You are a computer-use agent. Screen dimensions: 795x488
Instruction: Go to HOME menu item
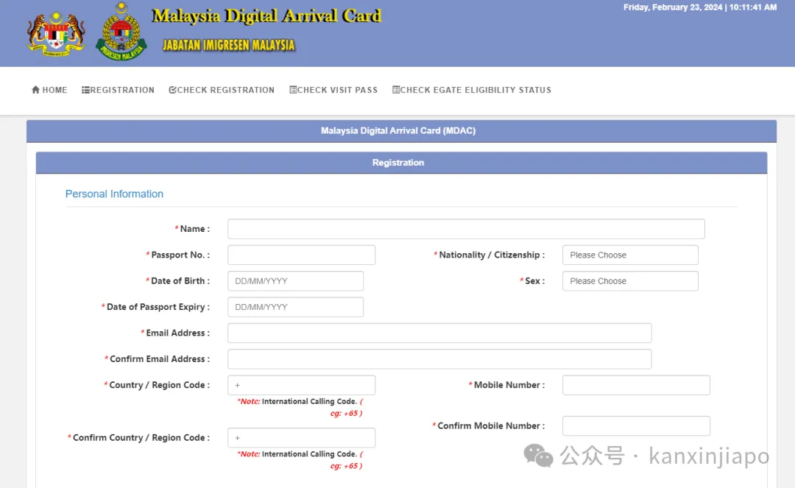pos(50,90)
